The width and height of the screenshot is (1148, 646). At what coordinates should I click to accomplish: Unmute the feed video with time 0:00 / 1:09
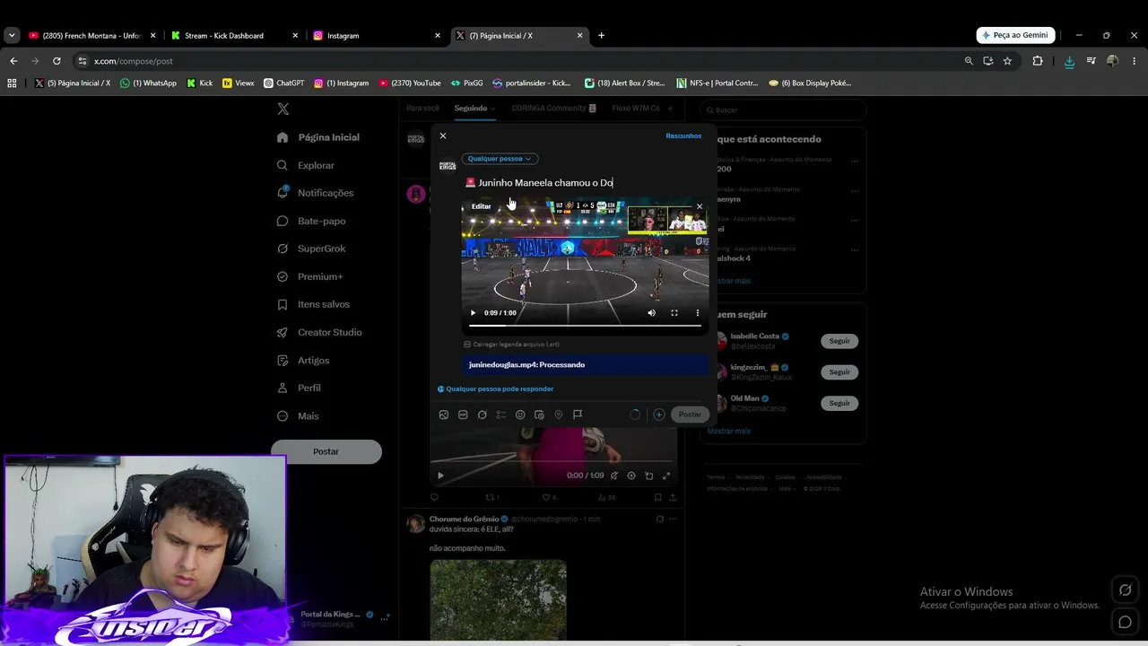tap(613, 476)
